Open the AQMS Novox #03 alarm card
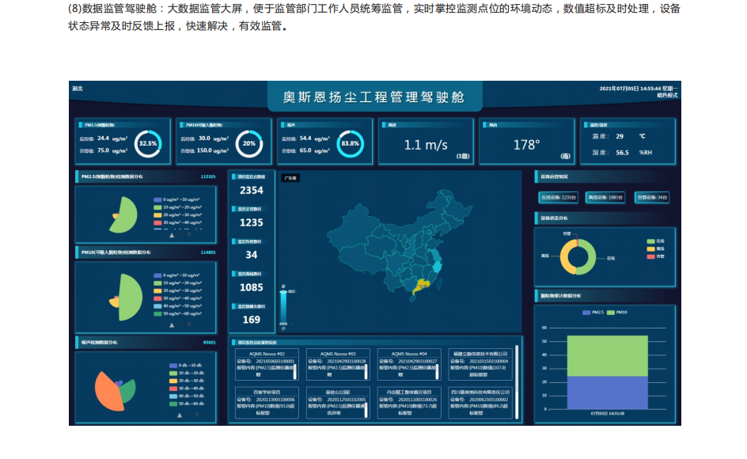The height and width of the screenshot is (459, 747). pyautogui.click(x=338, y=364)
